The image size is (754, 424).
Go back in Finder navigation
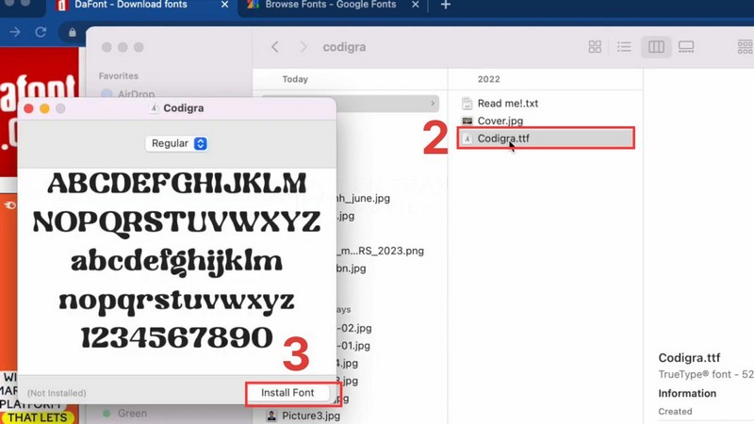(x=275, y=47)
